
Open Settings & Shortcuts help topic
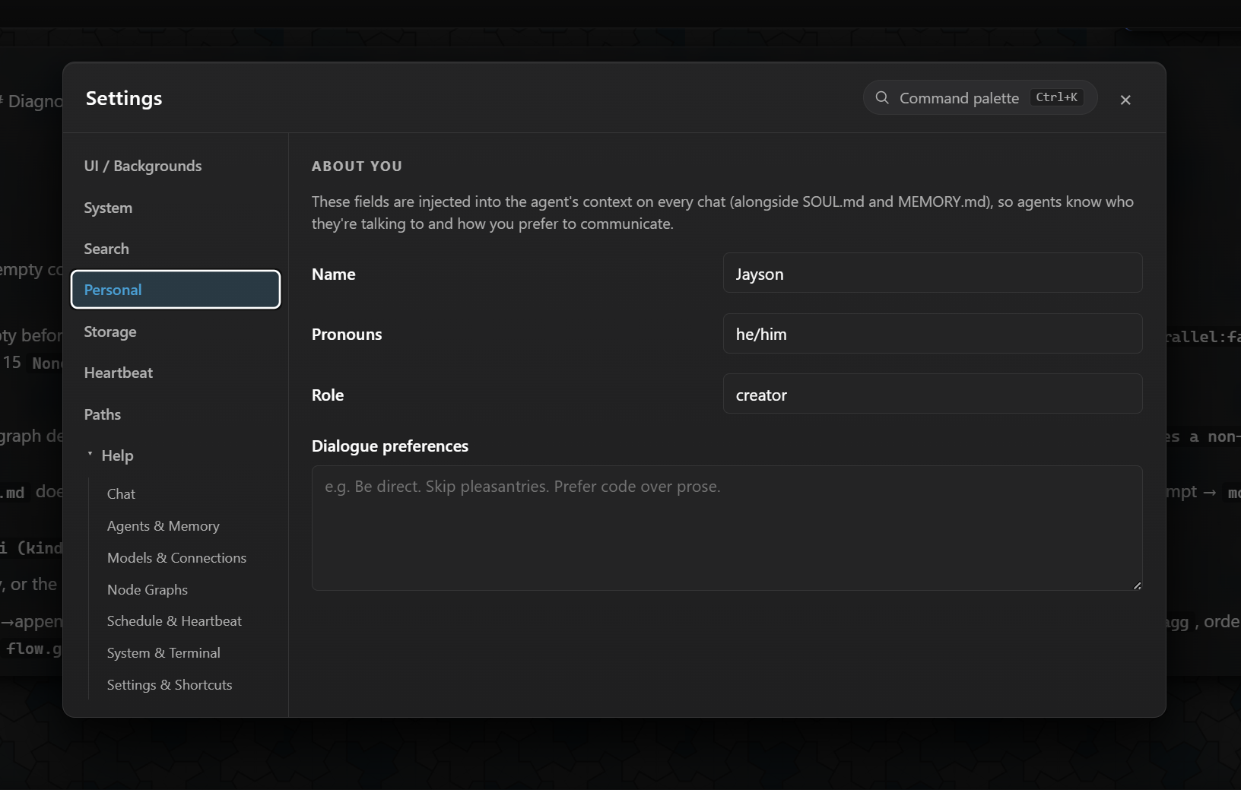coord(170,685)
